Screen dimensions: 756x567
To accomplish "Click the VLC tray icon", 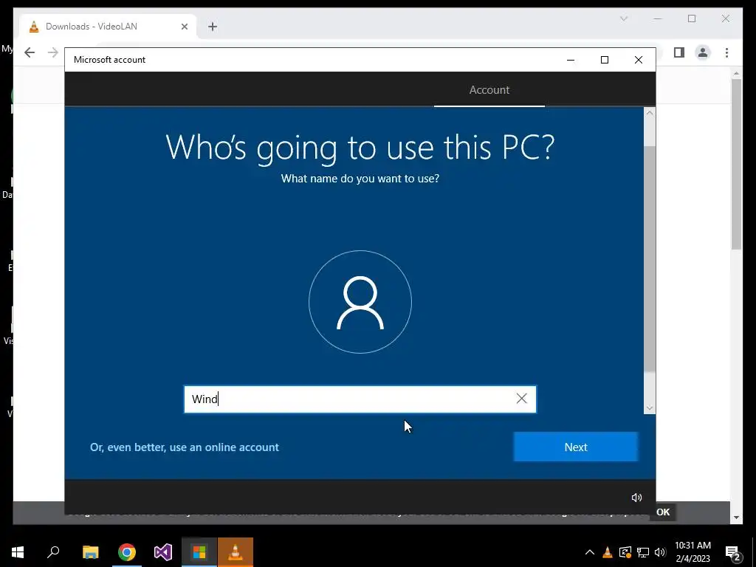I will [608, 552].
